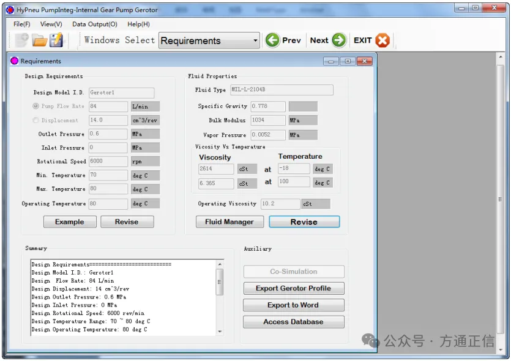Viewport: 511px width, 361px height.
Task: Click the Displacement value field
Action: [x=108, y=120]
